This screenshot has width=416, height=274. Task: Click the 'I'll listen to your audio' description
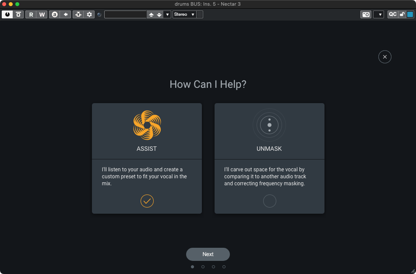145,176
